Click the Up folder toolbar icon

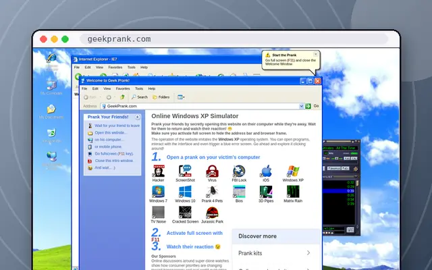(x=123, y=97)
